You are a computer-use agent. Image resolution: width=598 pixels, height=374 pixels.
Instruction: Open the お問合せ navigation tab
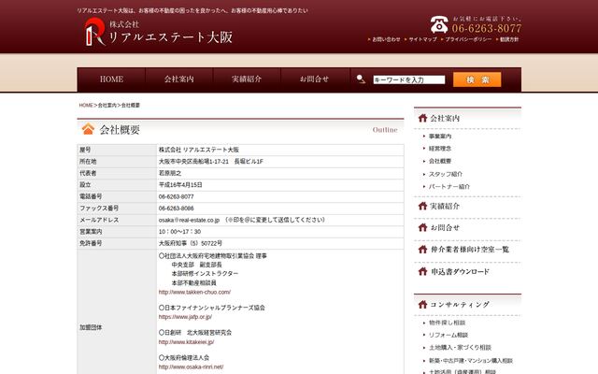click(x=314, y=79)
